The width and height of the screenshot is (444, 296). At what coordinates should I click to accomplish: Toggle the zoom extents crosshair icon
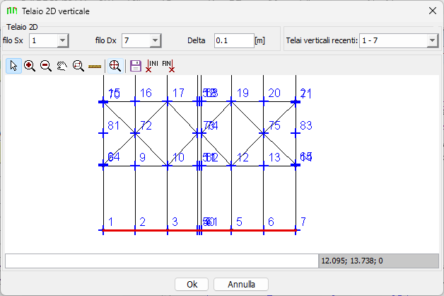tap(115, 66)
